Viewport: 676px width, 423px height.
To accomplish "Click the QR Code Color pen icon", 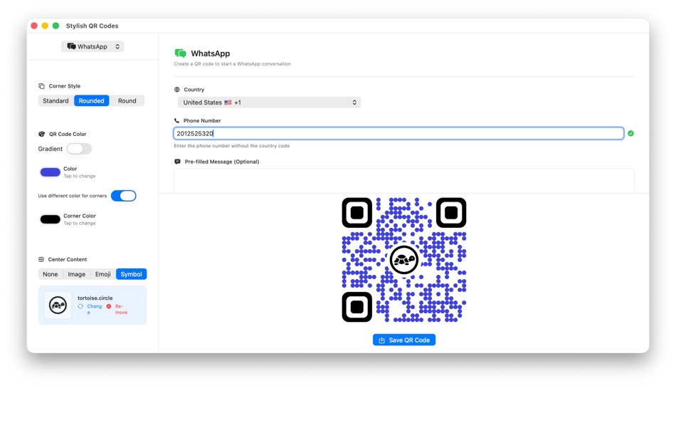I will [x=42, y=133].
